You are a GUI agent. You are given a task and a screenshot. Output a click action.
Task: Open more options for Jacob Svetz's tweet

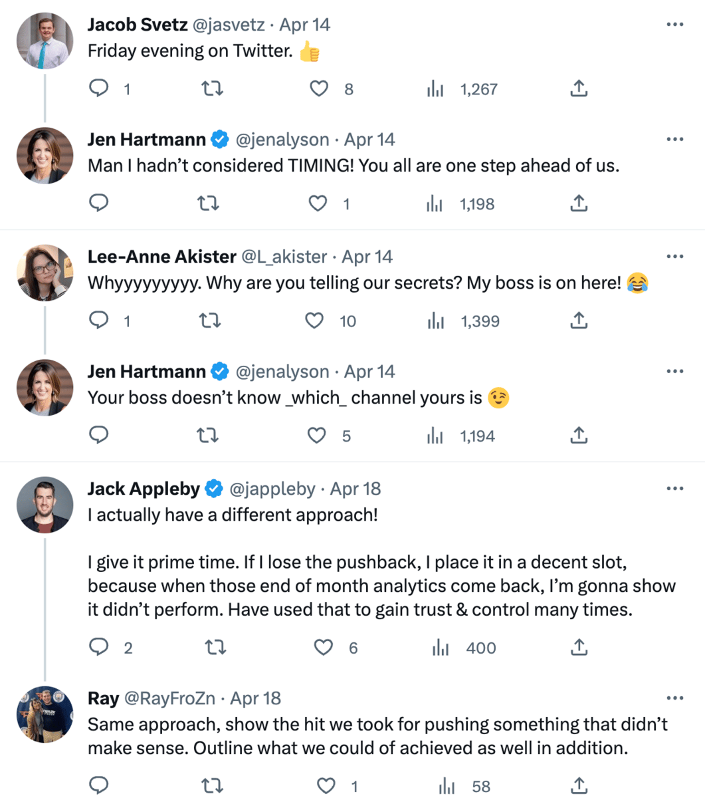pos(674,25)
